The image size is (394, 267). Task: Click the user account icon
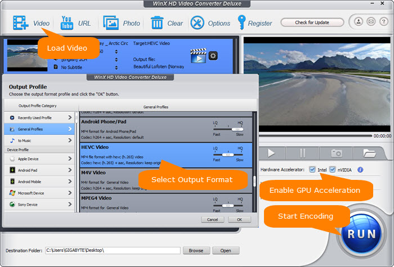coord(359,21)
